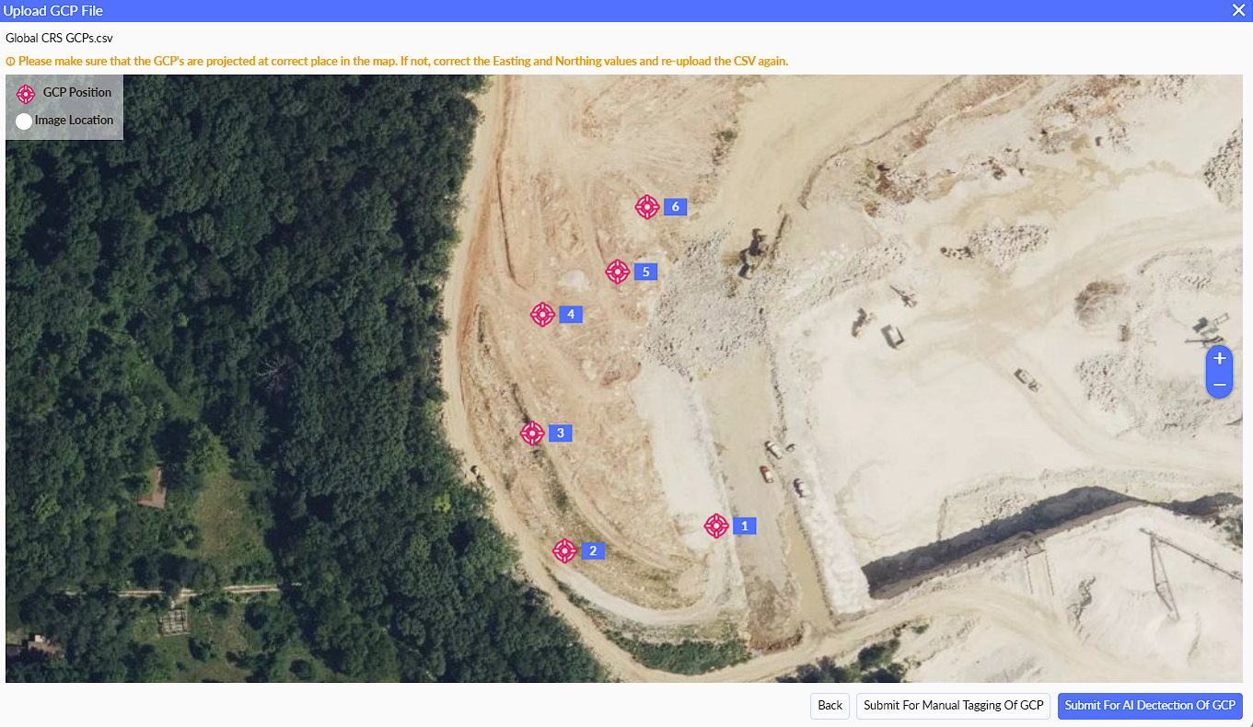Click the blue label numbered 6

pyautogui.click(x=675, y=206)
